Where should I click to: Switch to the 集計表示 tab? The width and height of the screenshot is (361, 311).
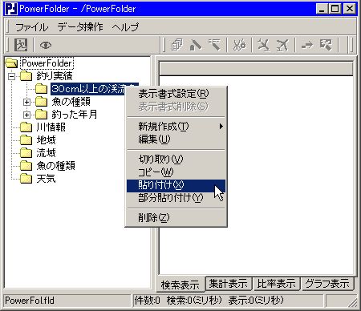pyautogui.click(x=229, y=284)
